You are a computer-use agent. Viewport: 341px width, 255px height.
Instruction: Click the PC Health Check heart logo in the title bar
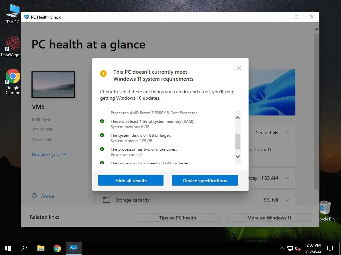[x=27, y=17]
